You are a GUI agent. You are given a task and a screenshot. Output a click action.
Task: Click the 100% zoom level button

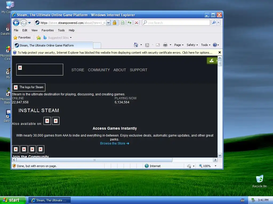205,166
